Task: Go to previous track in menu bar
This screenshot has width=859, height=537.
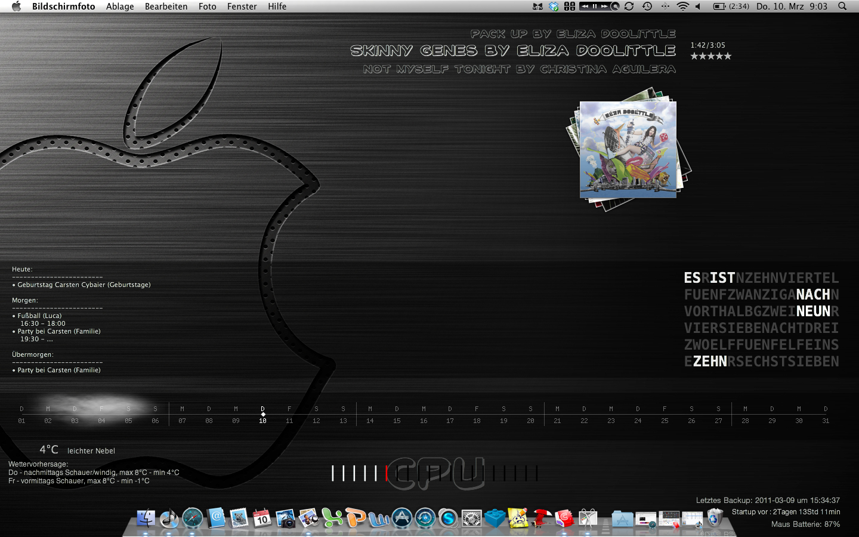Action: pyautogui.click(x=585, y=6)
